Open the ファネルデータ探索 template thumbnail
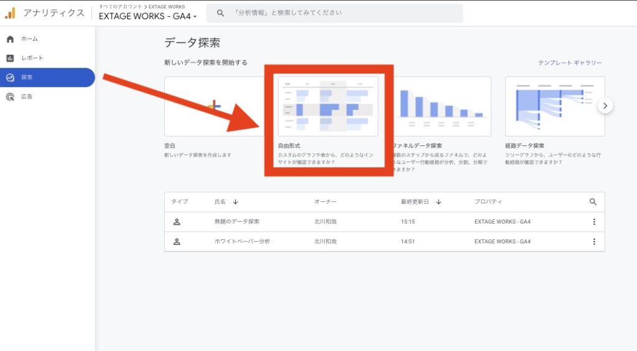This screenshot has height=351, width=637. (x=442, y=106)
